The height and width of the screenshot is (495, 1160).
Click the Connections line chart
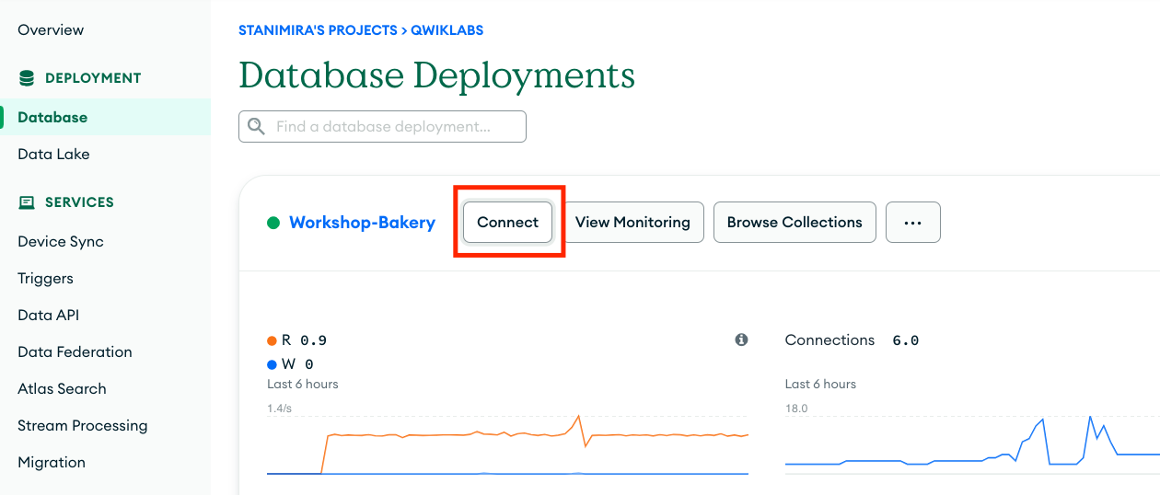(x=972, y=444)
